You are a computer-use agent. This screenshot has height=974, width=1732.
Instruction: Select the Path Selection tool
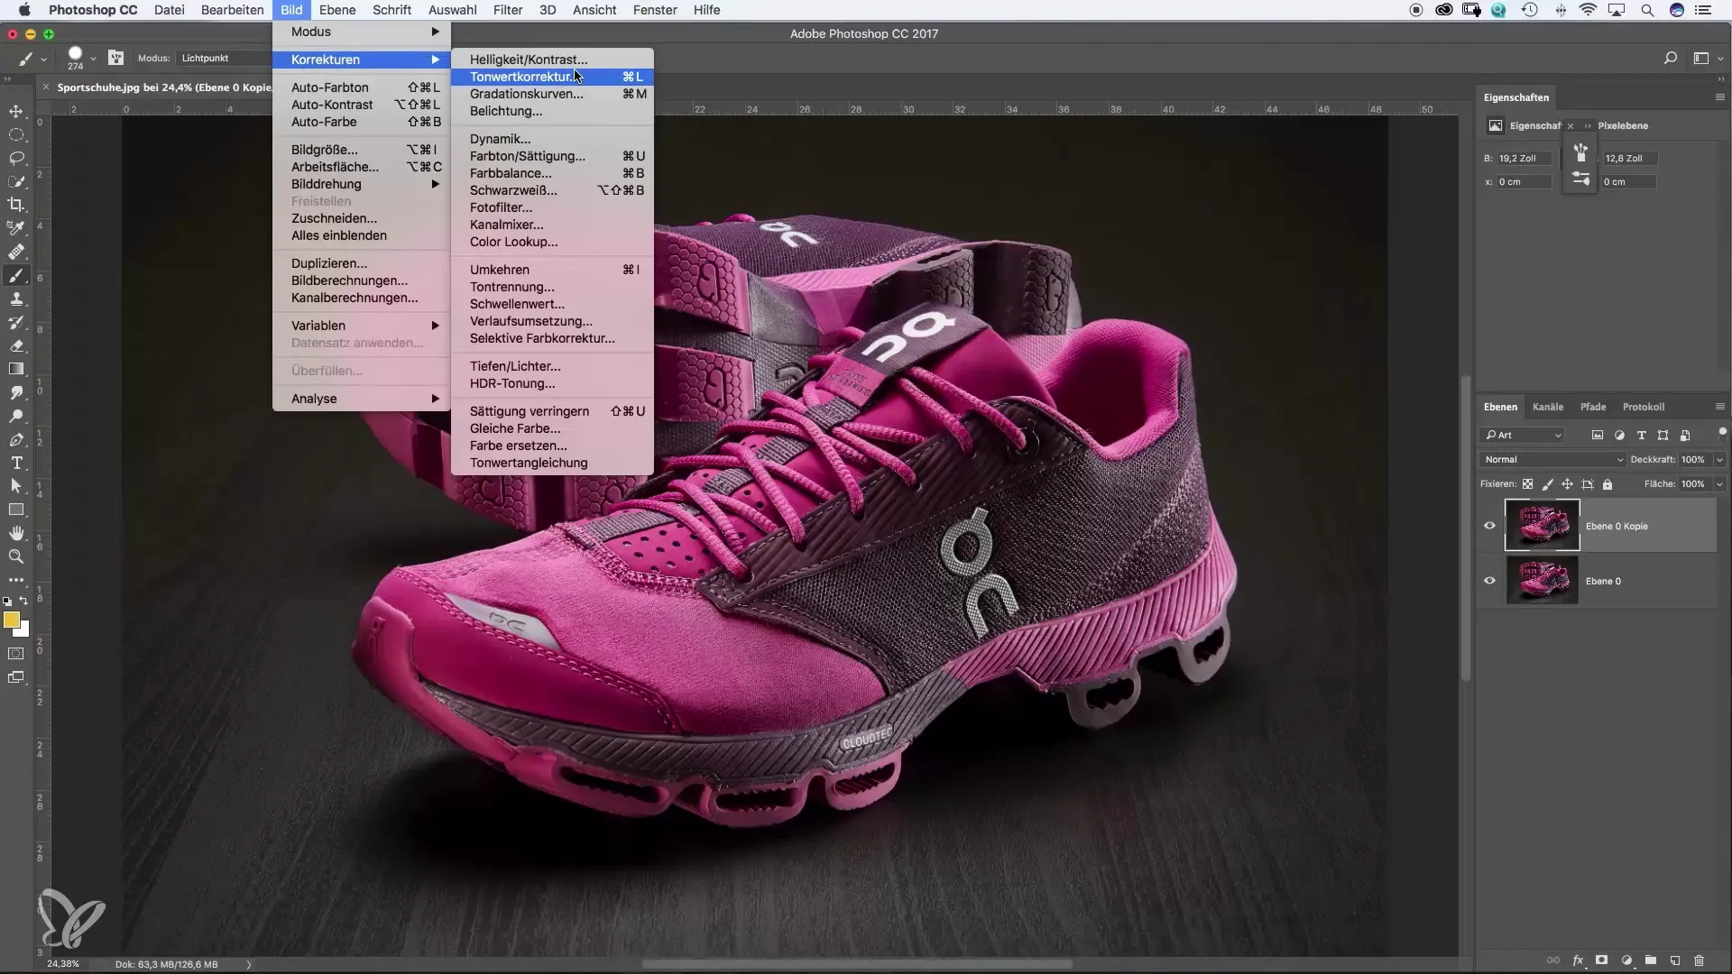16,486
